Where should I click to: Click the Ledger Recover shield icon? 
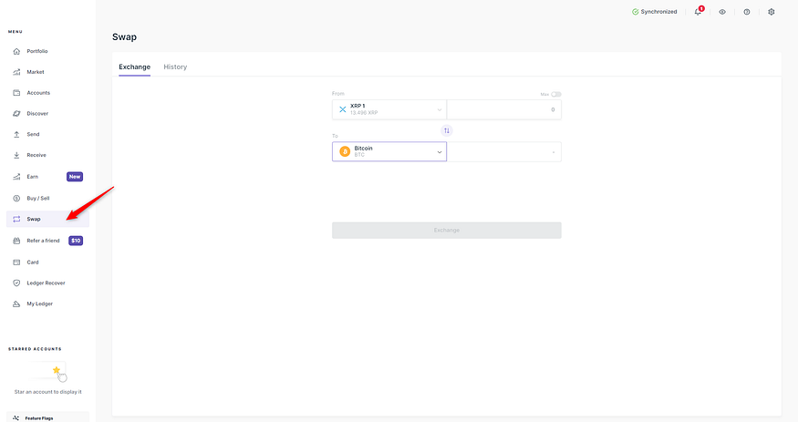[x=16, y=283]
